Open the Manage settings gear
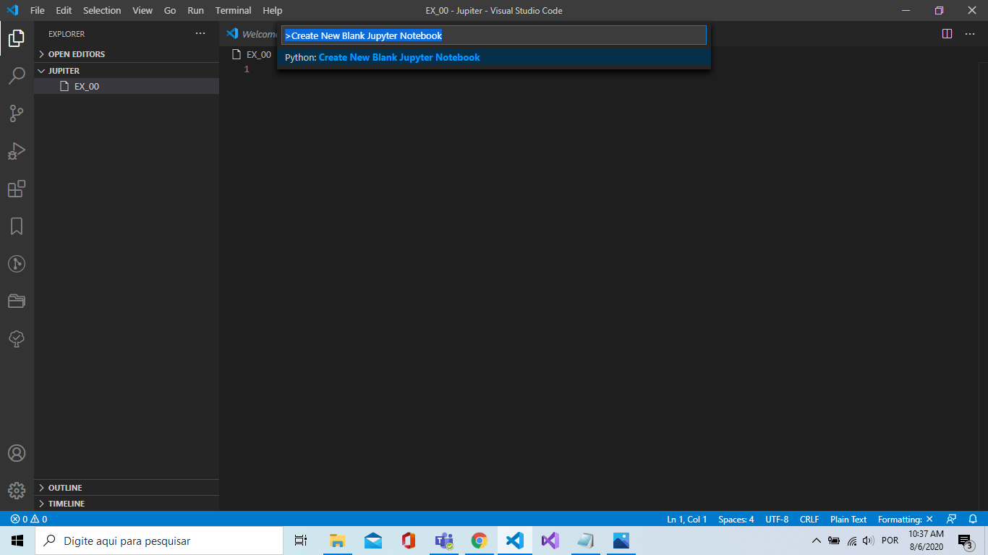Image resolution: width=988 pixels, height=555 pixels. [x=17, y=491]
